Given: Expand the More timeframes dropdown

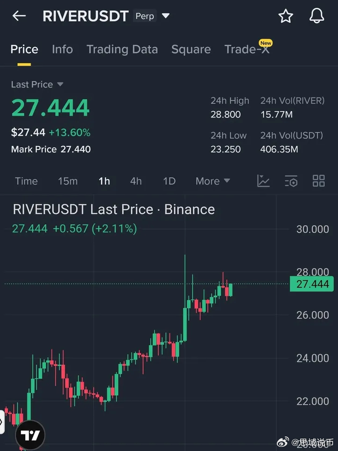Looking at the screenshot, I should (x=212, y=181).
